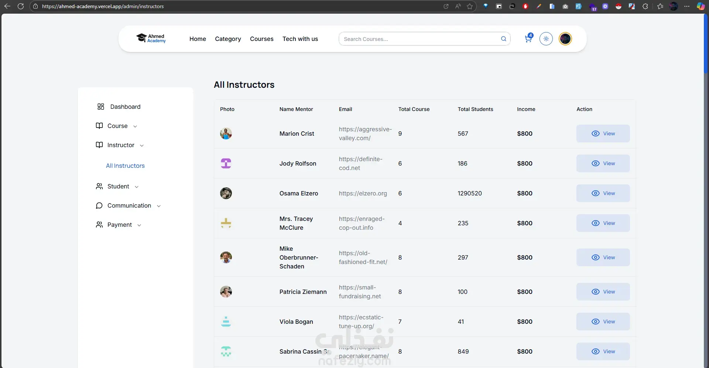View Osama Elzero's instructor details

(603, 193)
